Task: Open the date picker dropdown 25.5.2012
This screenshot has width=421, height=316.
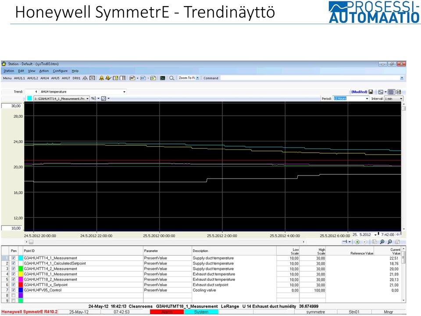Action: 375,235
